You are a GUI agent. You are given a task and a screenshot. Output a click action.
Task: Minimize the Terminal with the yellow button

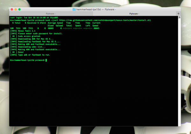pos(16,9)
